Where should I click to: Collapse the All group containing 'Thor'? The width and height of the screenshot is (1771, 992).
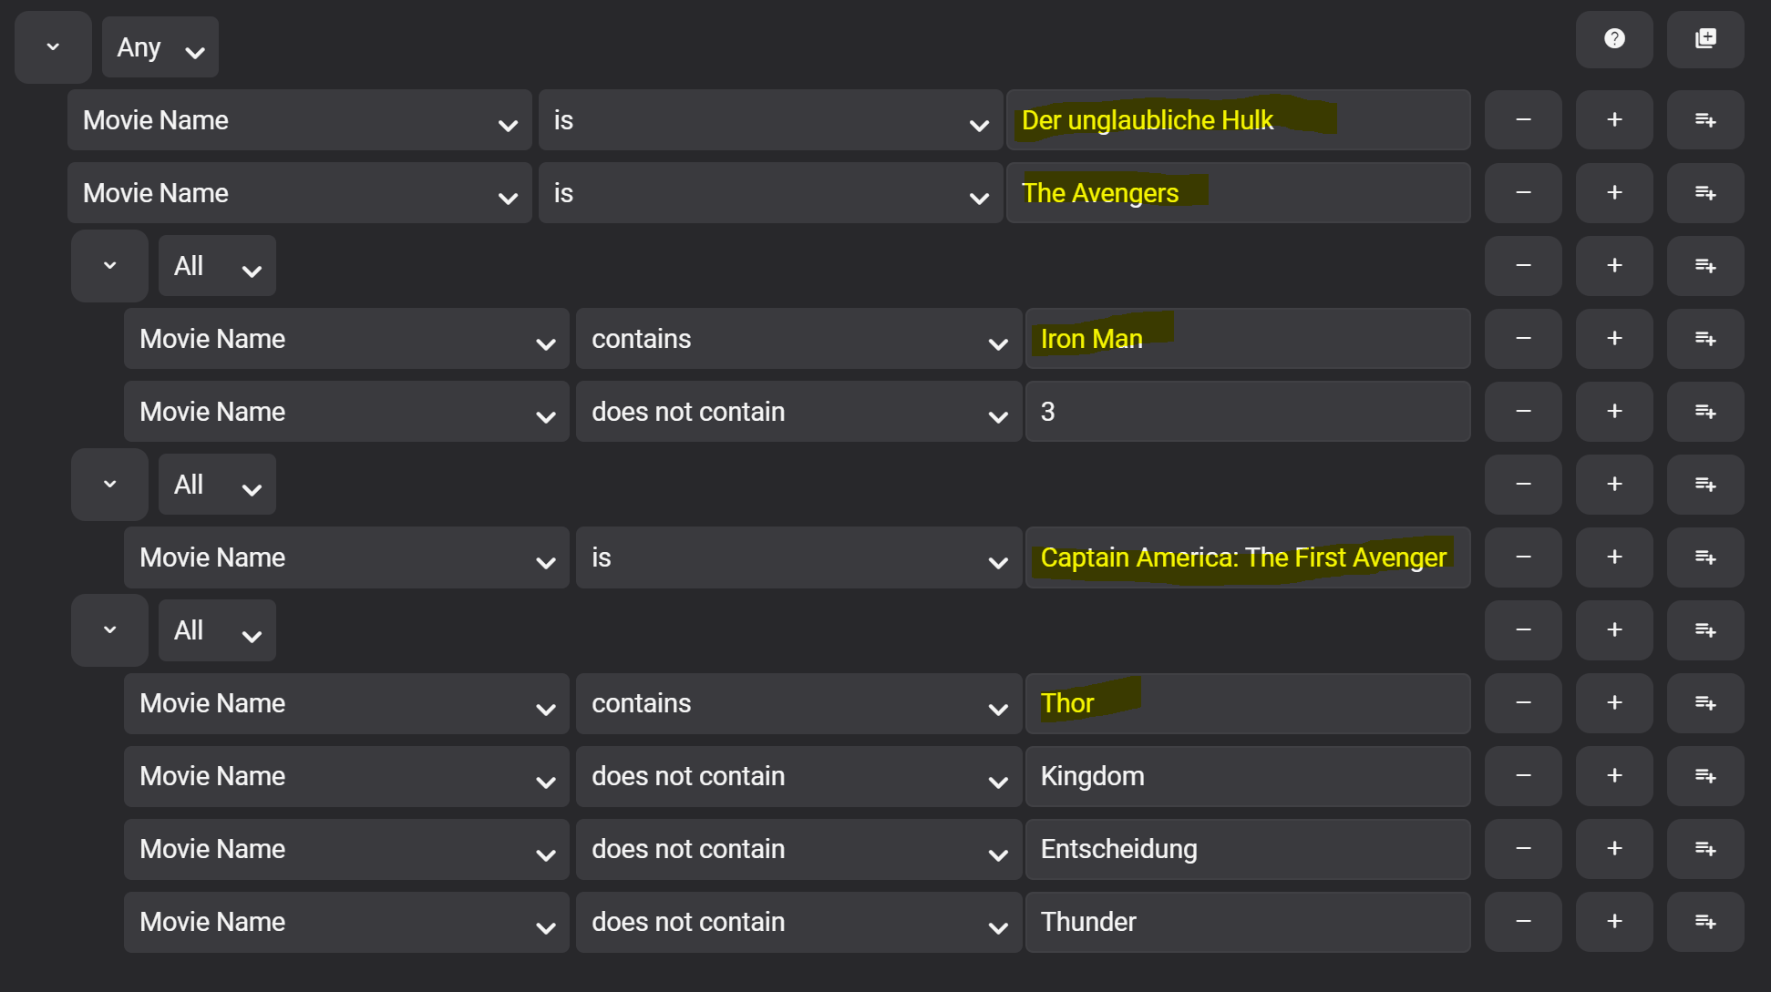coord(109,630)
